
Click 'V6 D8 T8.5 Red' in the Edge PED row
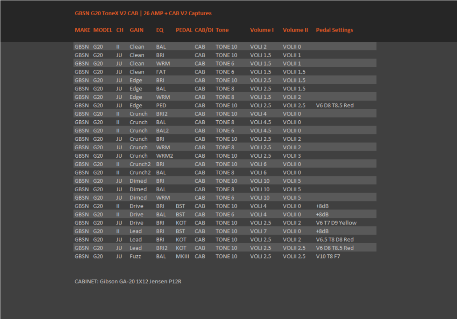[x=335, y=105]
